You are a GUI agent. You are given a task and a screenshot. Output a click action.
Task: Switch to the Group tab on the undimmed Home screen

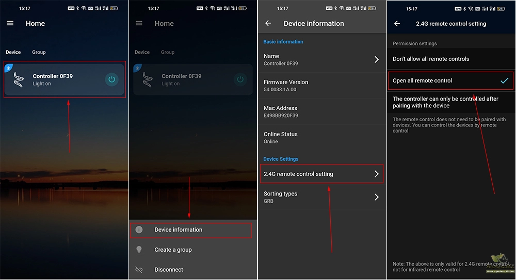click(39, 52)
